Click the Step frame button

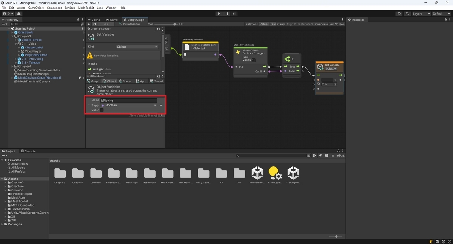pyautogui.click(x=234, y=14)
